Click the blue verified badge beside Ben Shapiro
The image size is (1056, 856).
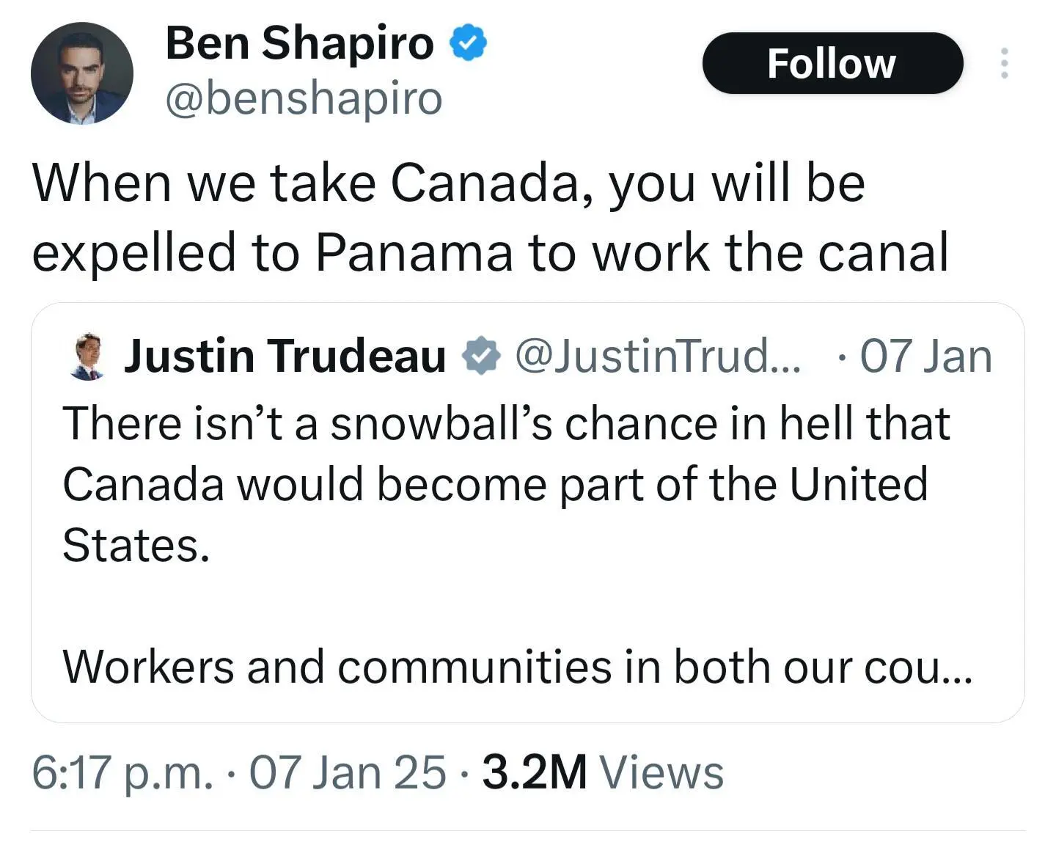click(x=468, y=43)
